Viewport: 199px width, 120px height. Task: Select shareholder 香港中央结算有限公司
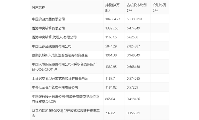[x=48, y=28]
